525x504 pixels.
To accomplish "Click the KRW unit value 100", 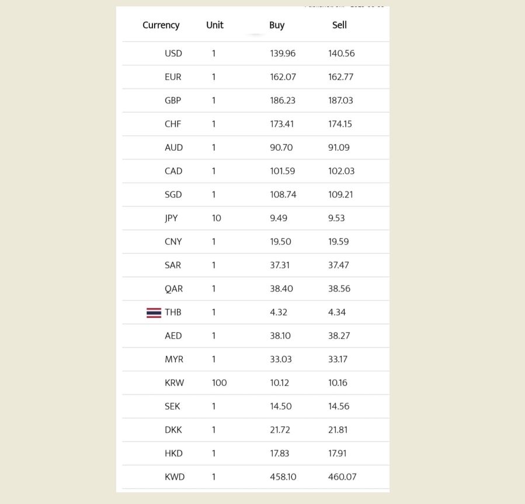I will tap(220, 383).
